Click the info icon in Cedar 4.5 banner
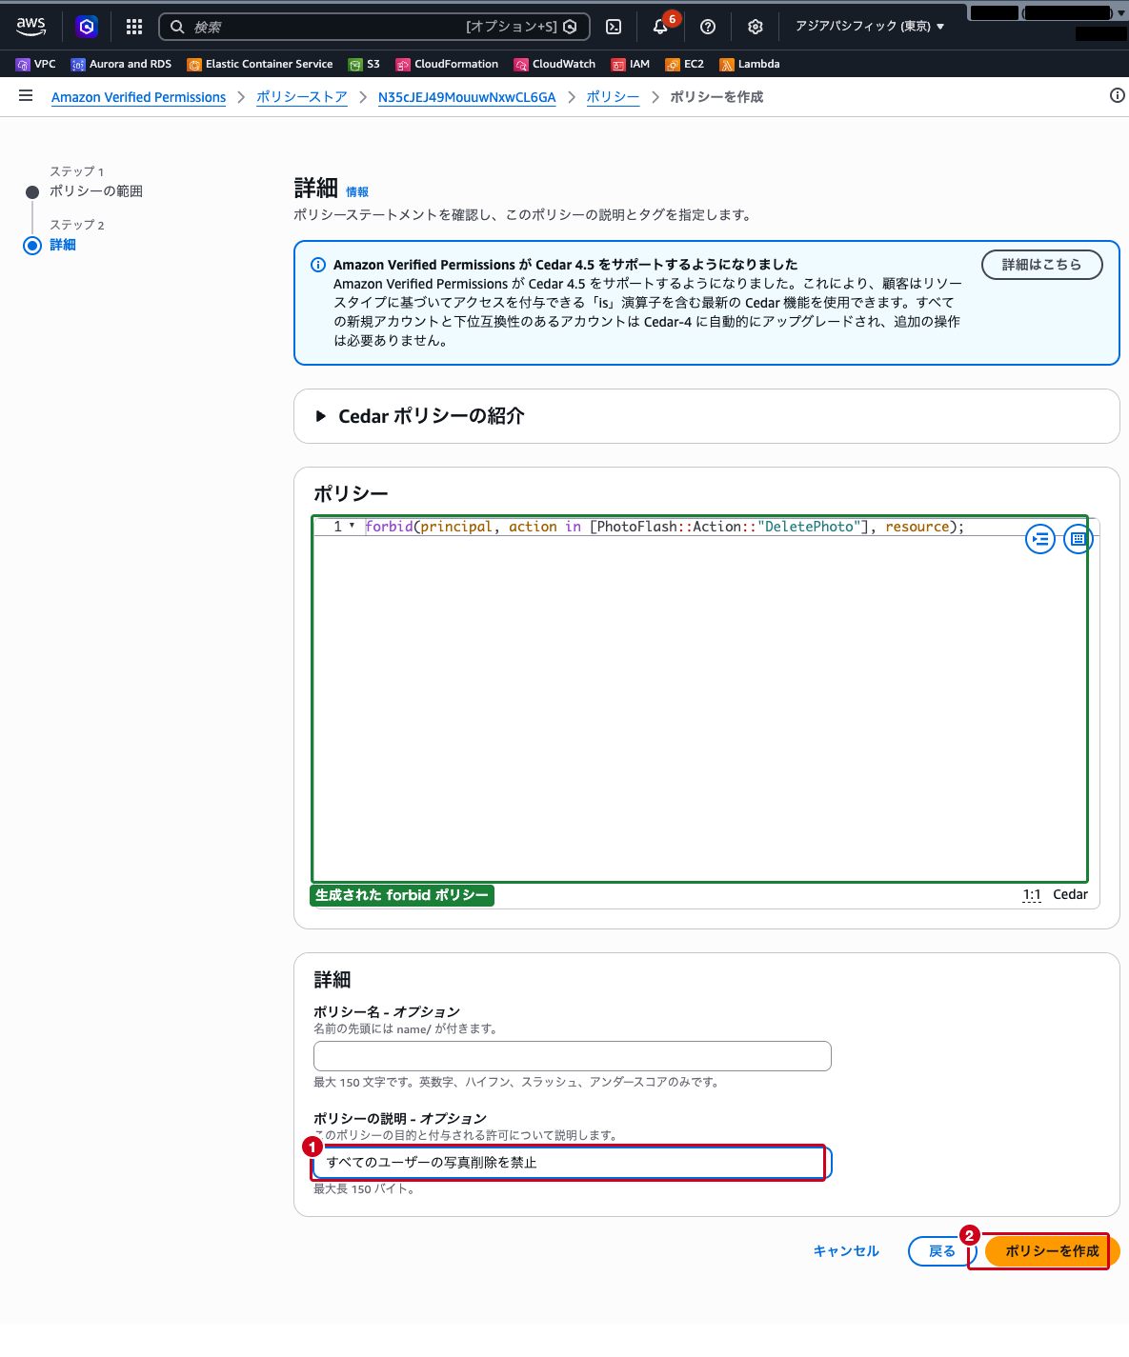Image resolution: width=1129 pixels, height=1357 pixels. 318,265
